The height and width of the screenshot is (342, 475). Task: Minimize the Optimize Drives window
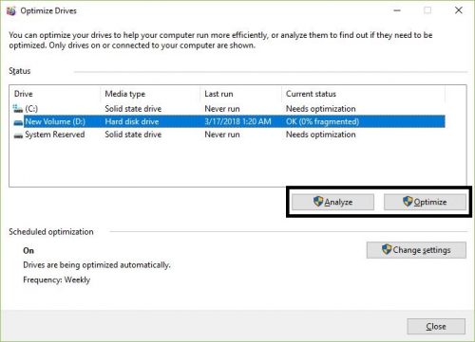(x=397, y=10)
